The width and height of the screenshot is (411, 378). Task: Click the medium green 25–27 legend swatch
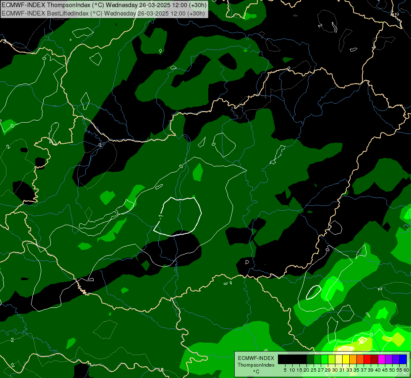click(x=317, y=359)
